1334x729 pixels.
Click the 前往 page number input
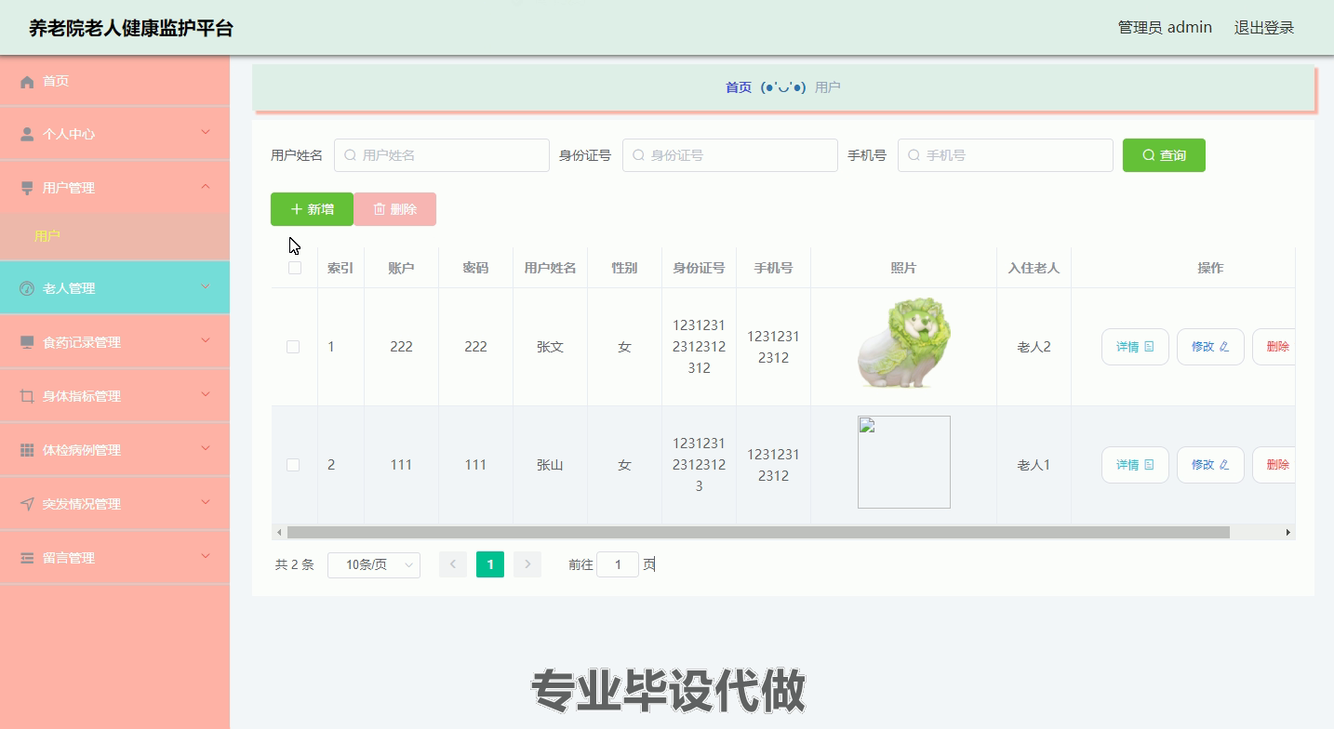click(x=618, y=564)
